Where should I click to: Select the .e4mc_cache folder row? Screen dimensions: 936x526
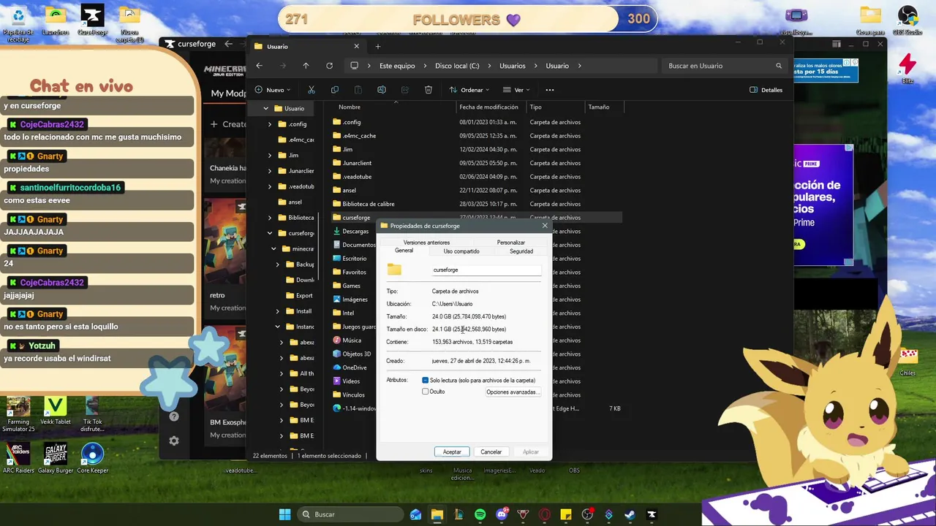475,136
